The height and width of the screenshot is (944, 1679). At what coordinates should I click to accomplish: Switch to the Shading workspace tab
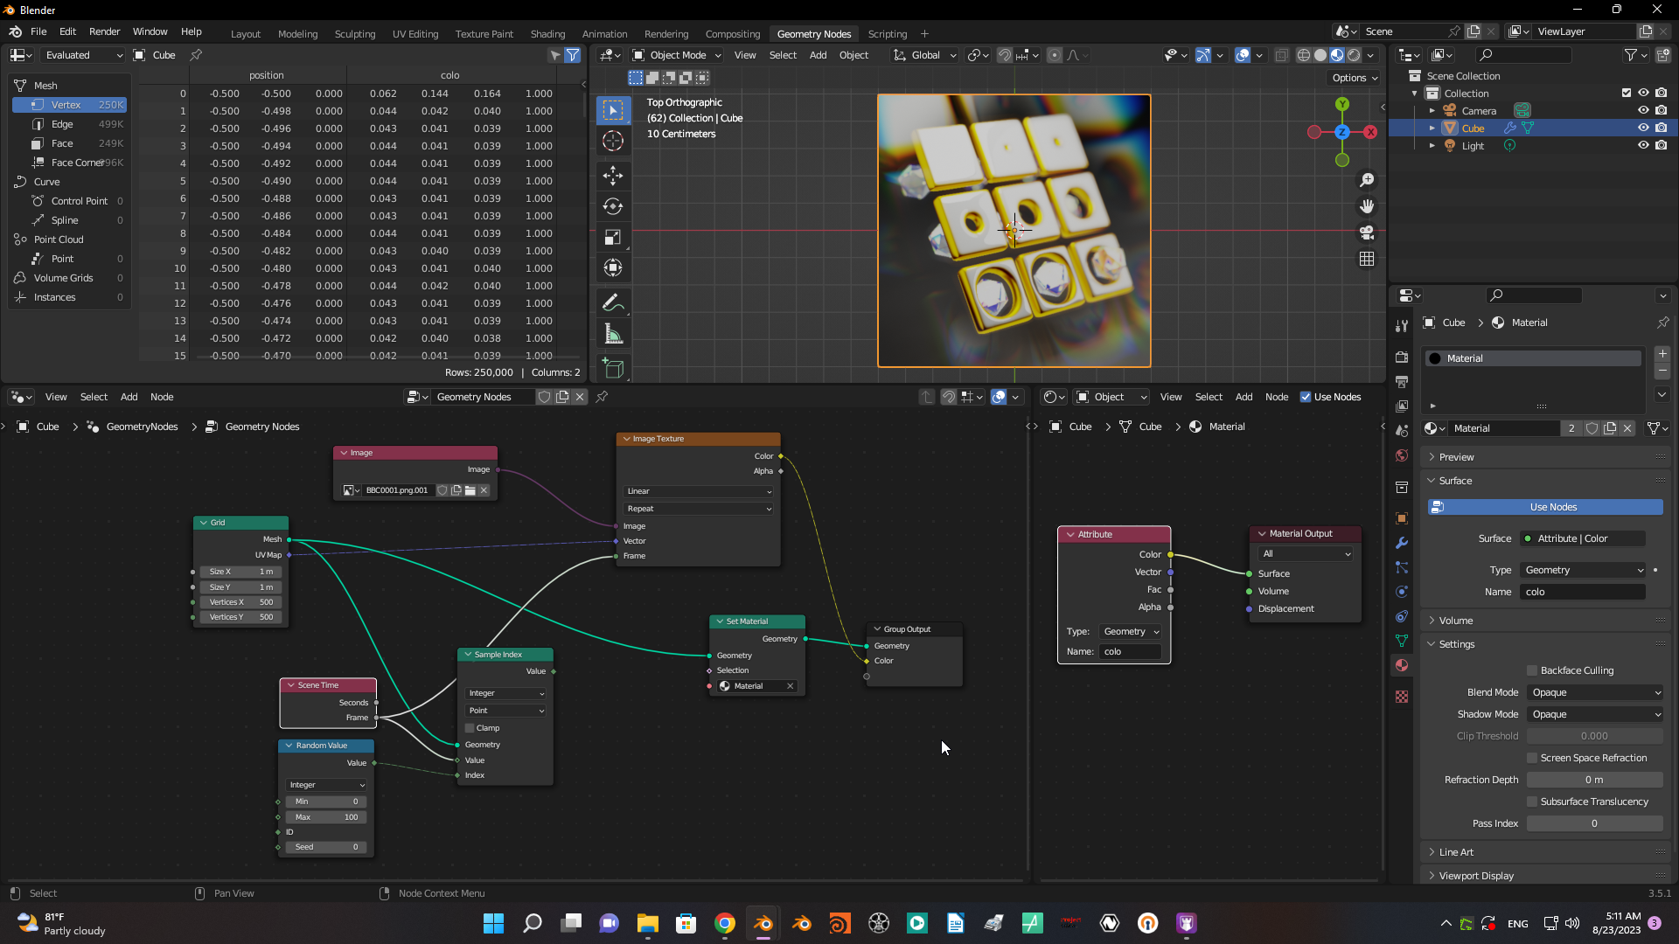547,34
